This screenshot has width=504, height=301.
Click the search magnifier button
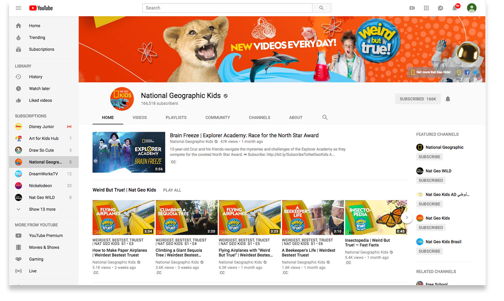coord(321,8)
